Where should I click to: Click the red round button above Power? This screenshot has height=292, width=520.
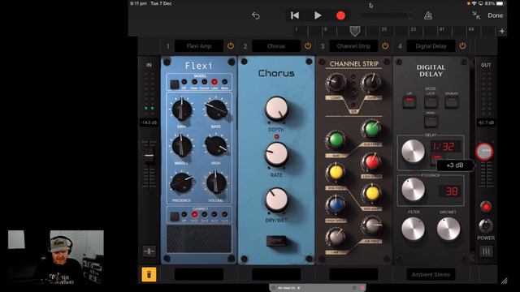click(486, 207)
